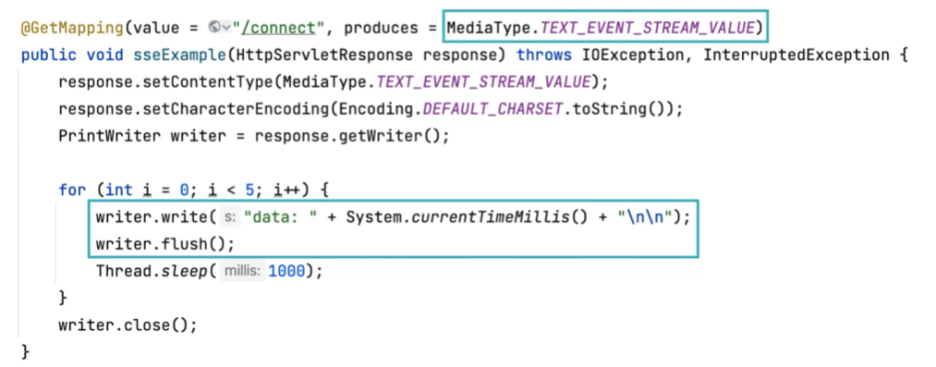Click the InterruptedException class name
Viewport: 936px width, 367px height.
tap(796, 55)
